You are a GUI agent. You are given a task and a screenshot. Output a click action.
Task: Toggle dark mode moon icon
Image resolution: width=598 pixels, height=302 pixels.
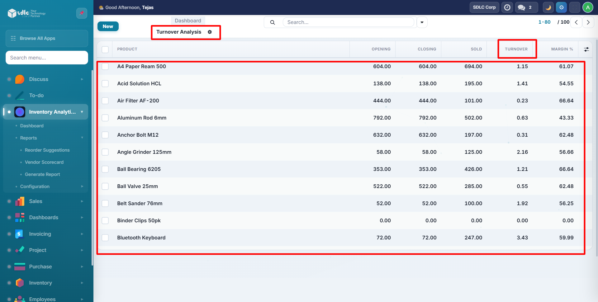point(548,7)
